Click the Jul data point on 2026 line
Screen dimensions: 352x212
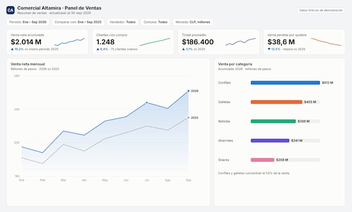pos(147,103)
